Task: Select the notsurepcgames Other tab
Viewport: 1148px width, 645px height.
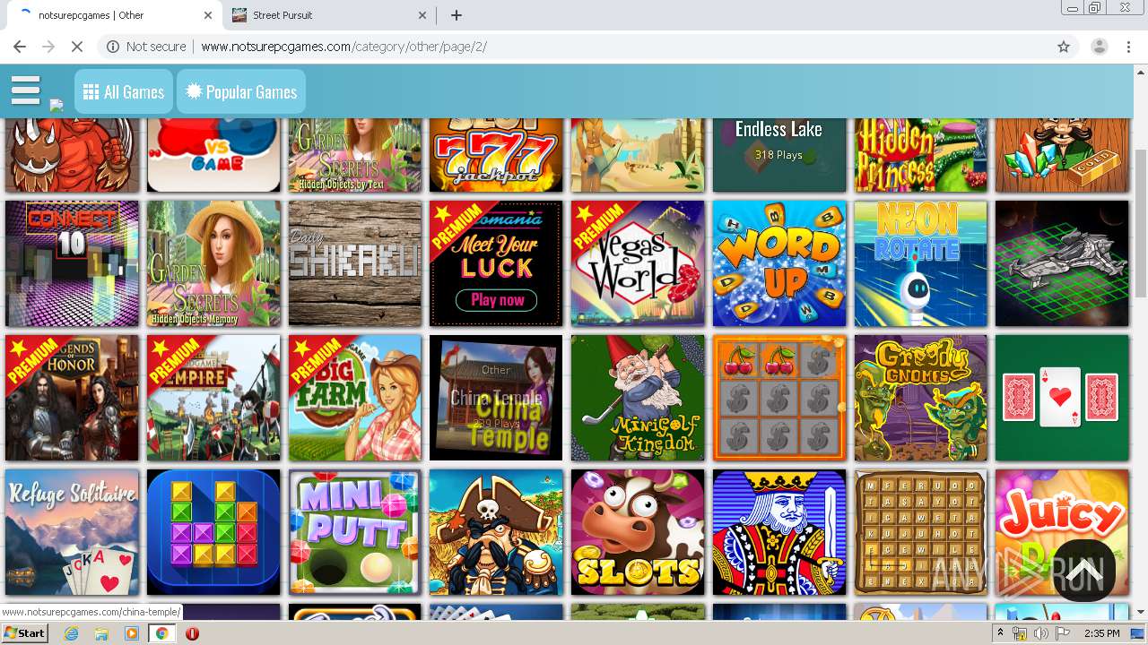Action: pyautogui.click(x=112, y=15)
